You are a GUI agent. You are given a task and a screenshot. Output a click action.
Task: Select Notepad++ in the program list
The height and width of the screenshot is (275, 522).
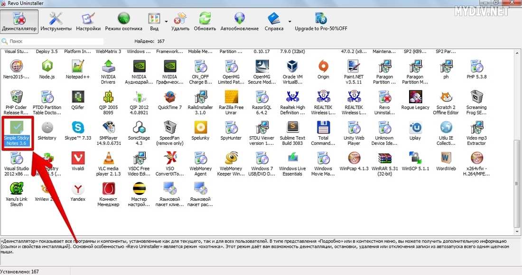(x=78, y=67)
